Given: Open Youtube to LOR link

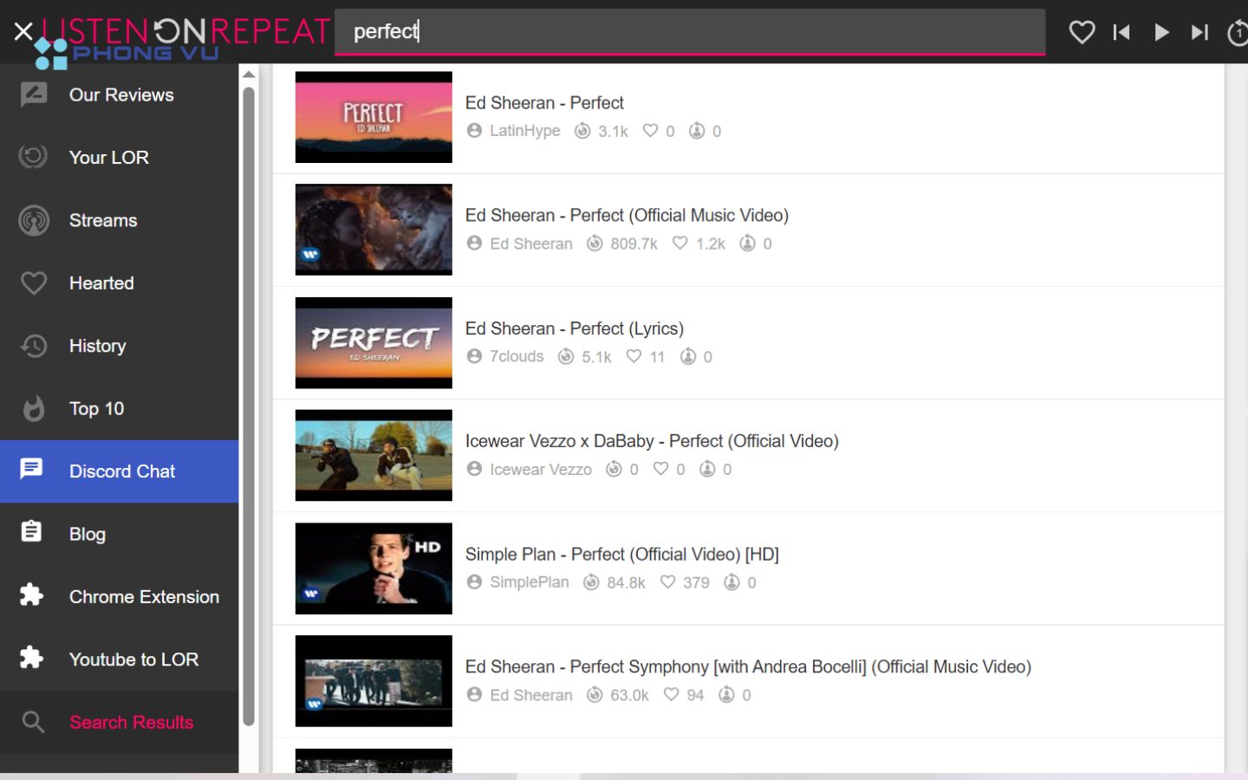Looking at the screenshot, I should coord(133,660).
